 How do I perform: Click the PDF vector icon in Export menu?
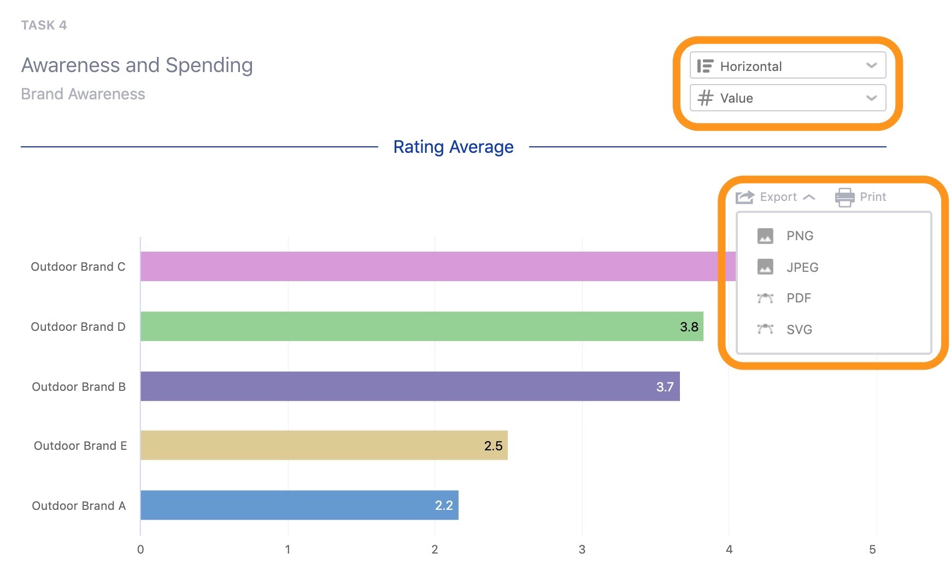pos(766,298)
